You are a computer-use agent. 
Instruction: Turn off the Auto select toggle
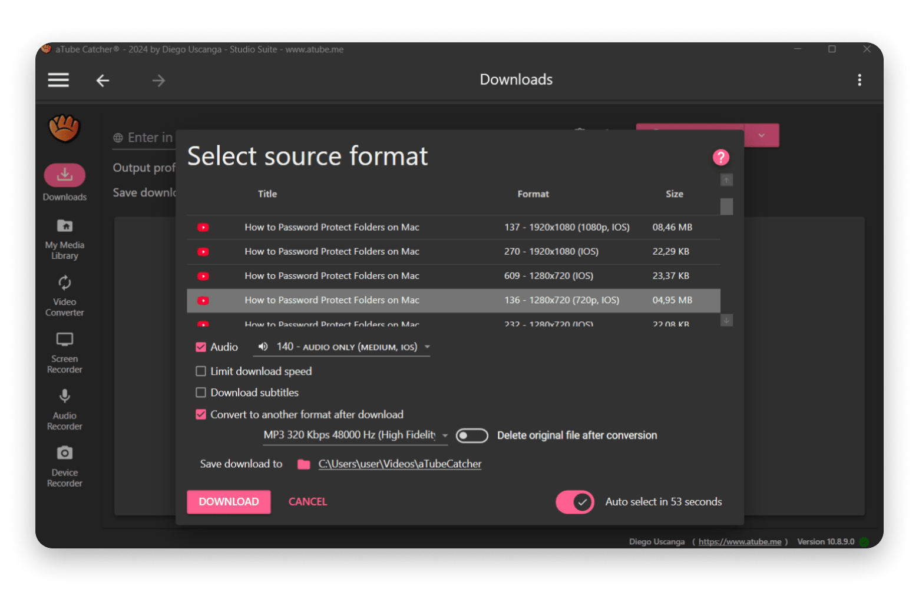[x=575, y=502]
